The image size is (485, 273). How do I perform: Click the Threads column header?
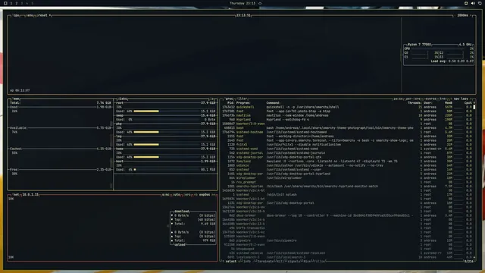415,103
